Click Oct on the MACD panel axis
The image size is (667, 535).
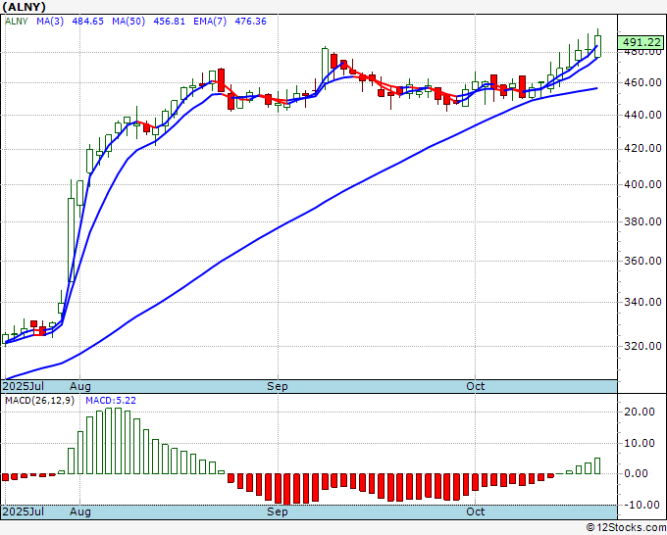475,511
